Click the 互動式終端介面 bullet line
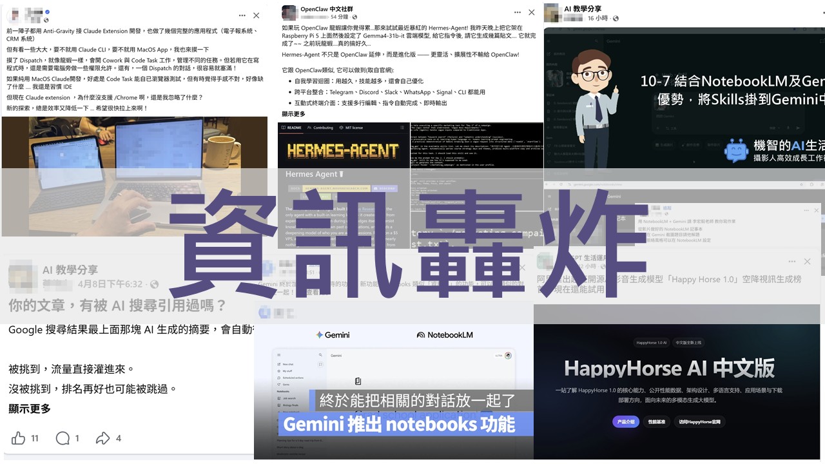The image size is (825, 464). point(371,102)
